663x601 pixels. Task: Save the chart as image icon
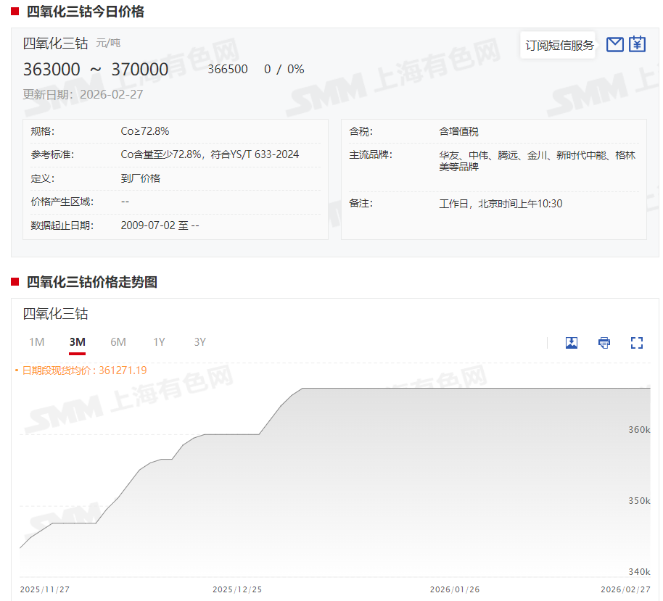[572, 343]
